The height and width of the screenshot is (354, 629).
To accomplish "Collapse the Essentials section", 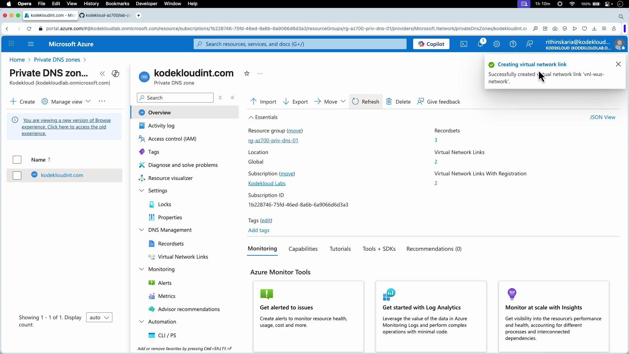I will (263, 117).
